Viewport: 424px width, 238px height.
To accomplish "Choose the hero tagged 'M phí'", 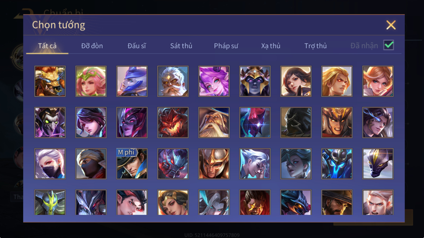I will tap(132, 164).
